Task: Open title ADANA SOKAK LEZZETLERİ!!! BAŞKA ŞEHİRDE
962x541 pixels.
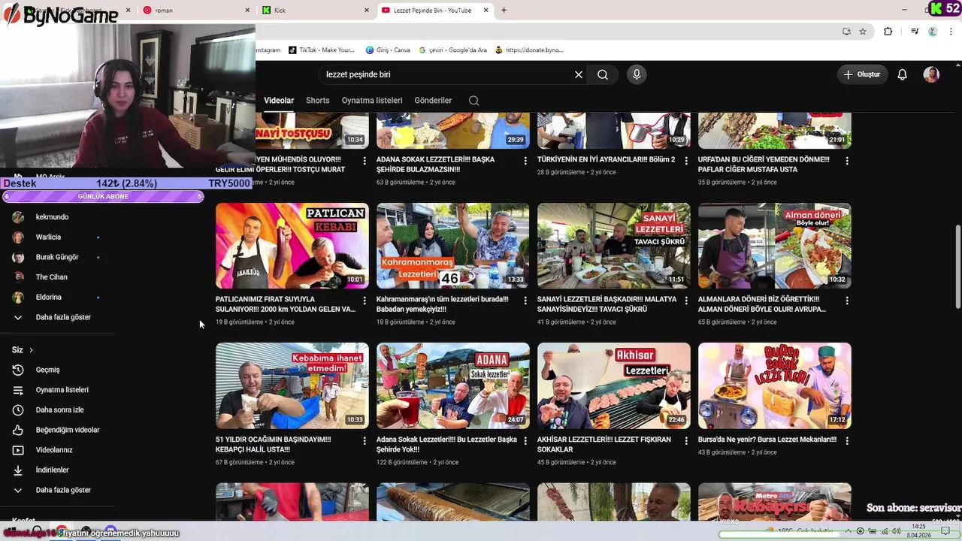Action: click(436, 165)
